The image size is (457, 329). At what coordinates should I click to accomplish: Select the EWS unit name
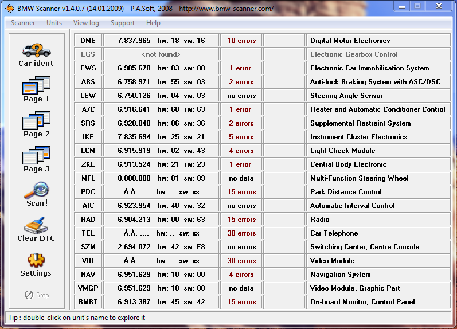pos(88,68)
